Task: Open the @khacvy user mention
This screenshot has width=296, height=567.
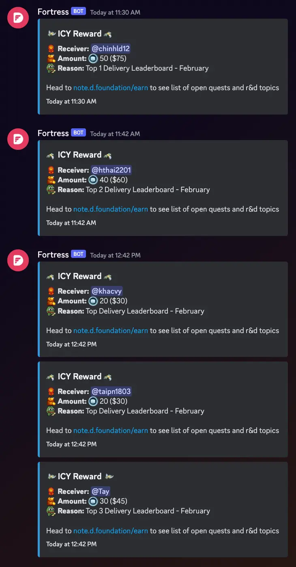Action: 107,291
